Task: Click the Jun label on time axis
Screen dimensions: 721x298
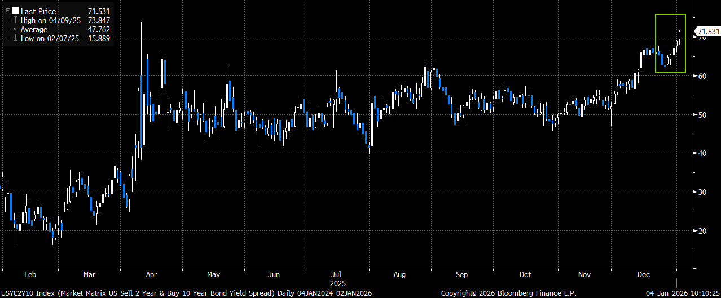Action: pyautogui.click(x=274, y=275)
